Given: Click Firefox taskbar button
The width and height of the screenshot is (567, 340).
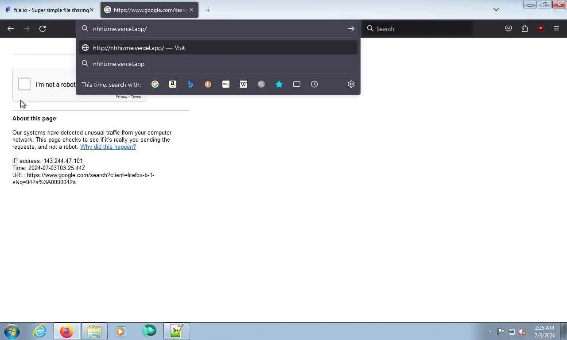Looking at the screenshot, I should point(67,331).
